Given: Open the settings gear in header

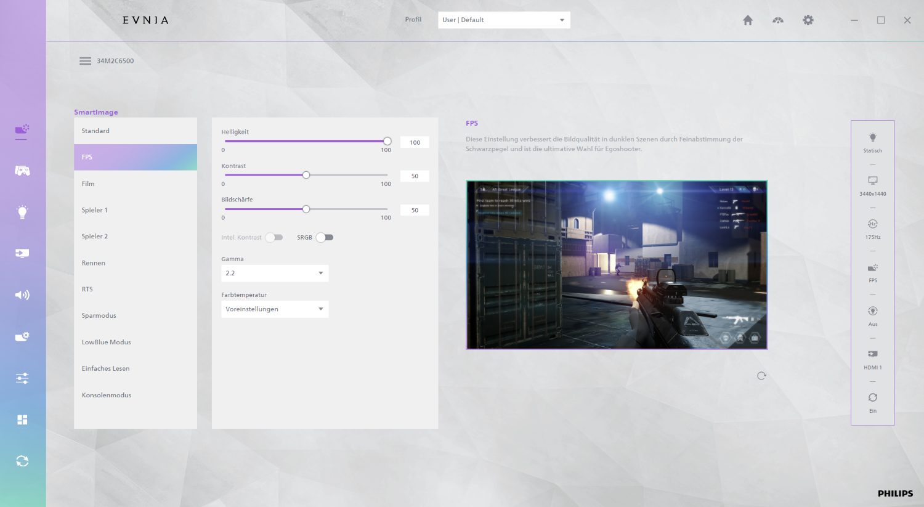Looking at the screenshot, I should (808, 20).
